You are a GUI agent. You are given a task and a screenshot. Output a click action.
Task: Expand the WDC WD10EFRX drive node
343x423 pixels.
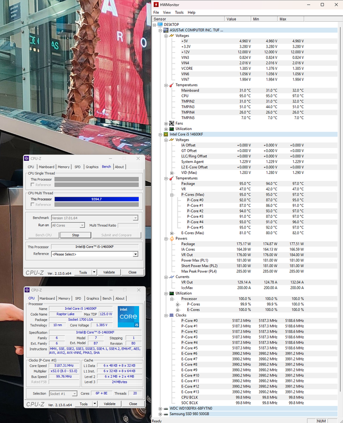(160, 408)
